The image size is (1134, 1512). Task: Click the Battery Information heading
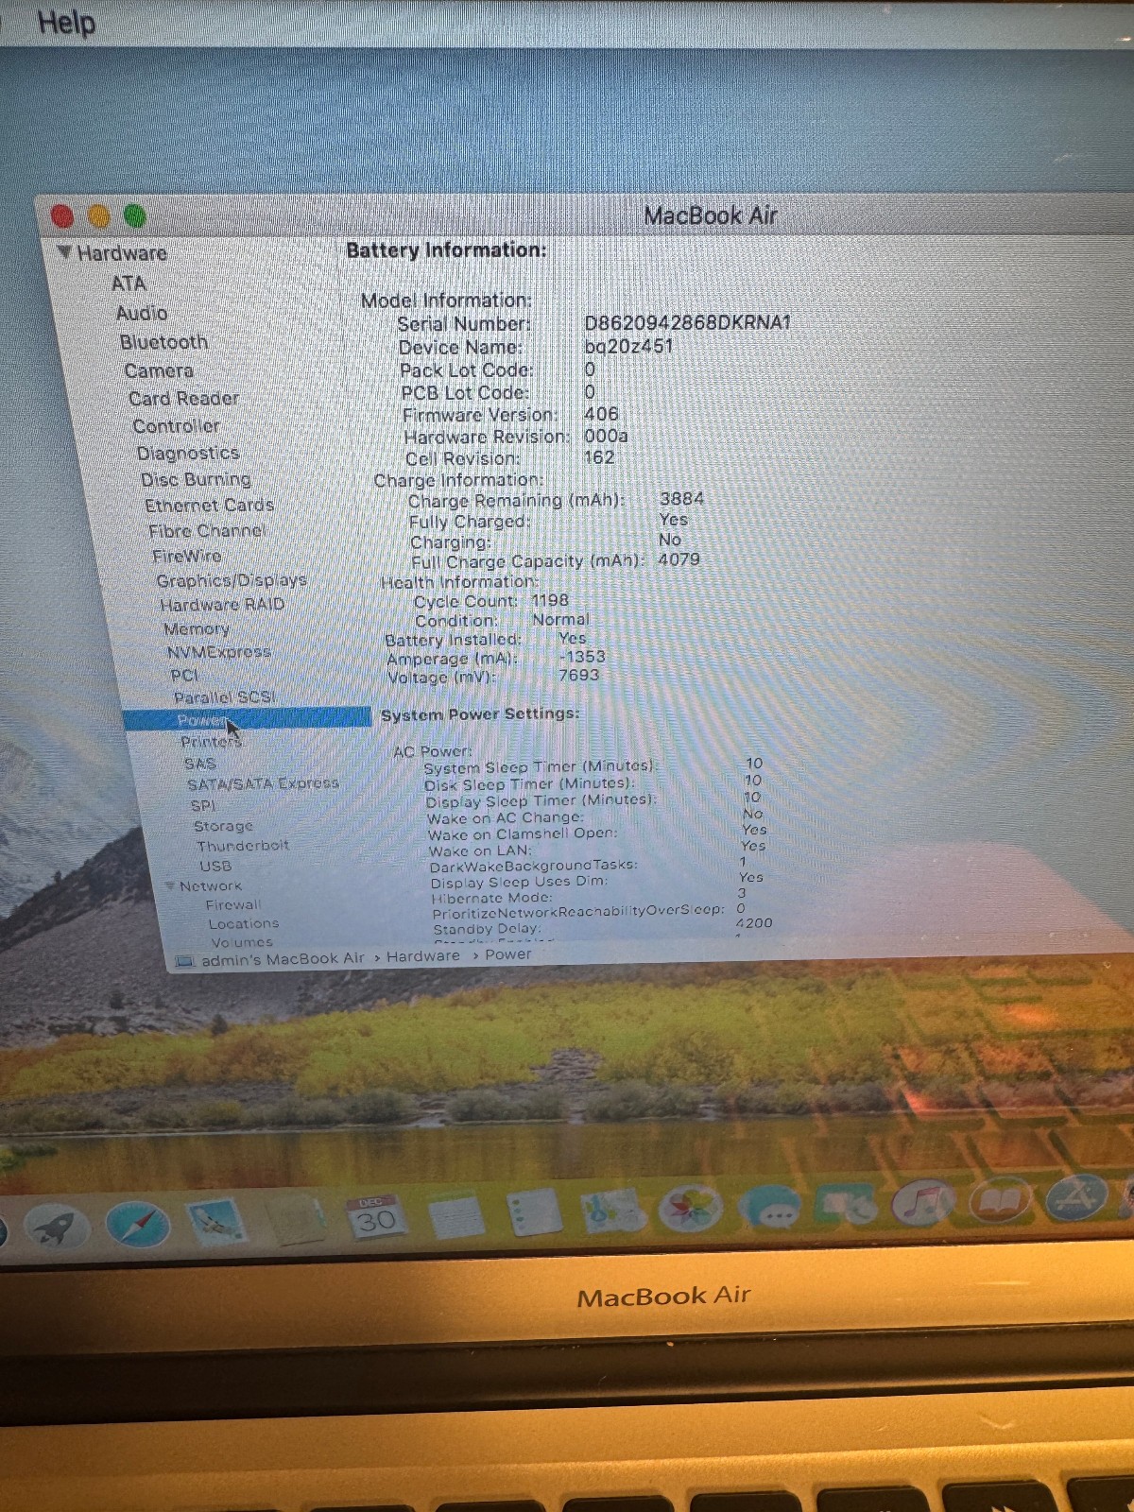pyautogui.click(x=446, y=250)
